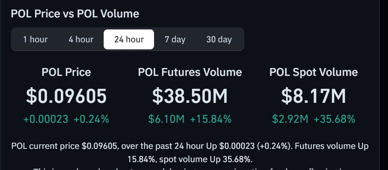This screenshot has height=170, width=388.
Task: Select the $38.50M futures volume figure
Action: click(190, 96)
